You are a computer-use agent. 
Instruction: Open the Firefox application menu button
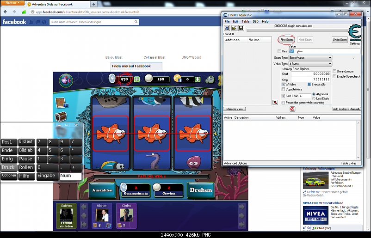tap(12, 3)
